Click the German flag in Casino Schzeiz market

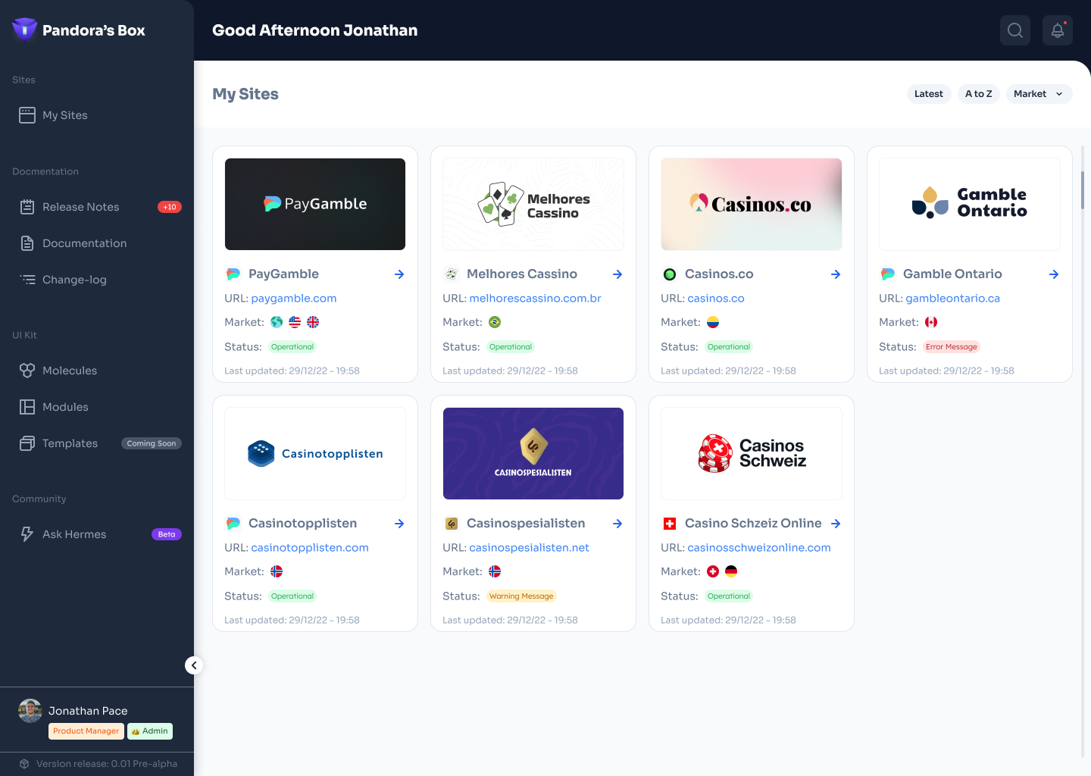click(x=731, y=571)
